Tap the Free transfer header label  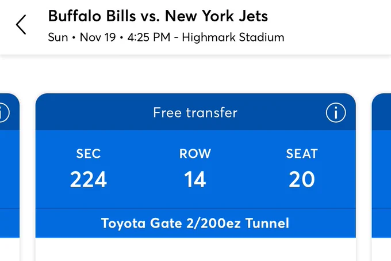point(195,113)
